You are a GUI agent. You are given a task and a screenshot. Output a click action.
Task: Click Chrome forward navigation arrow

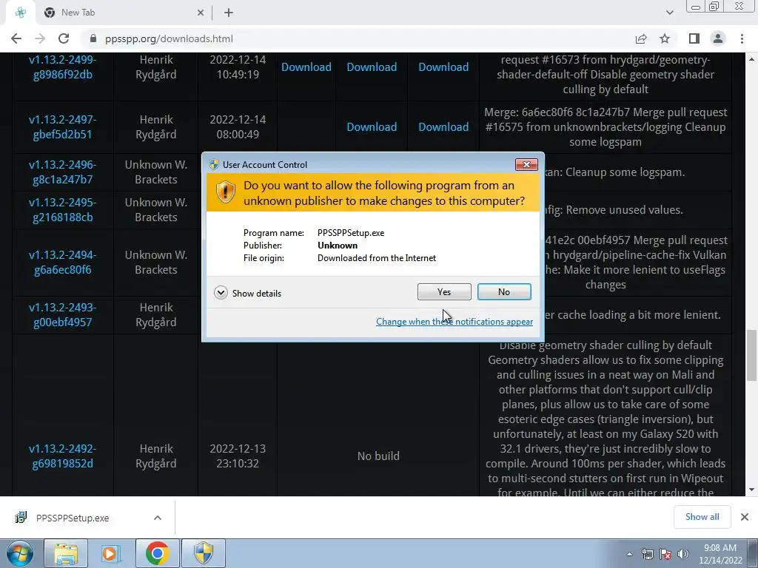point(40,38)
